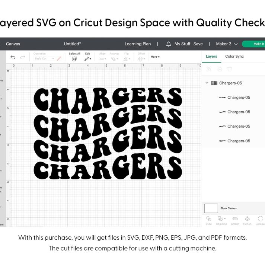
Task: Click the linetype color swatch in Operation
Action: tap(59, 59)
